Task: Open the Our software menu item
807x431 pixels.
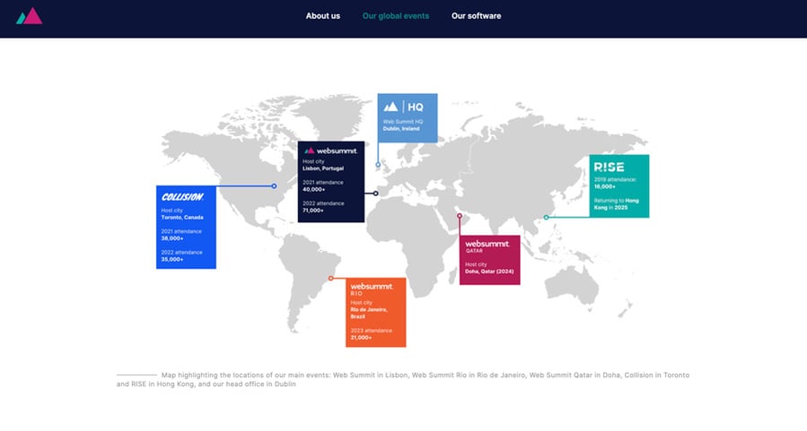Action: click(476, 16)
